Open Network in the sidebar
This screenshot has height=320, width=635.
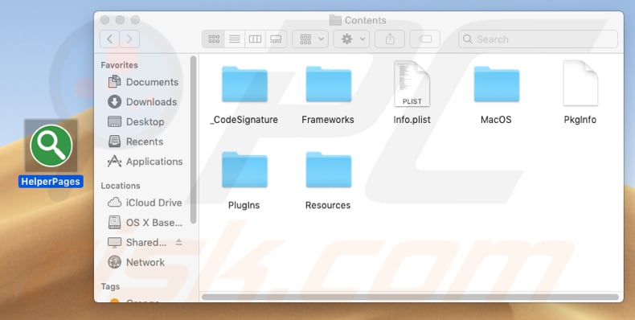(137, 262)
